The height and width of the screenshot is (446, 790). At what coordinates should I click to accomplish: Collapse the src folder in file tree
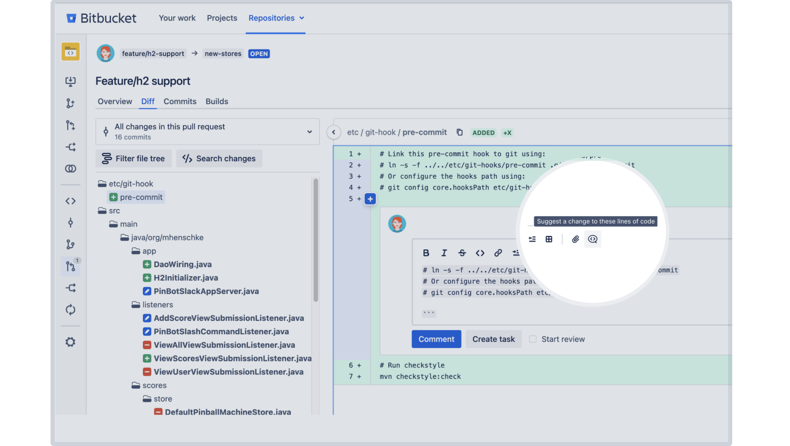click(109, 211)
